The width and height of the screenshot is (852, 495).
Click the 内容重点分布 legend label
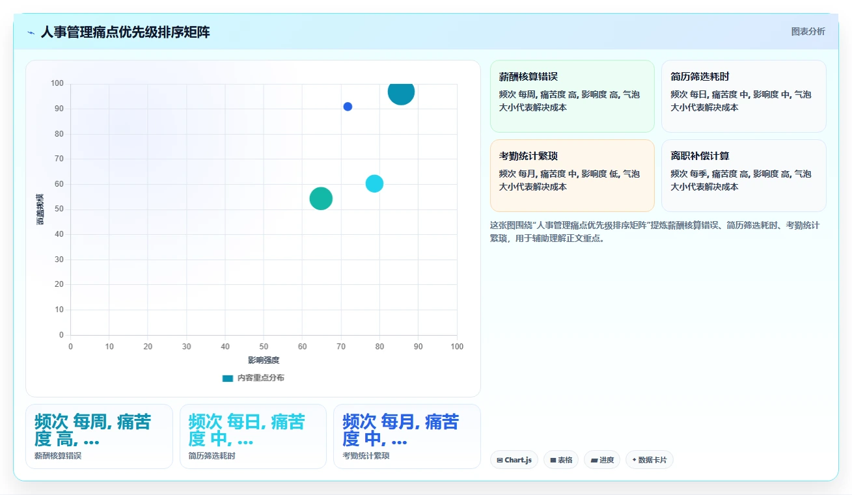pos(260,378)
